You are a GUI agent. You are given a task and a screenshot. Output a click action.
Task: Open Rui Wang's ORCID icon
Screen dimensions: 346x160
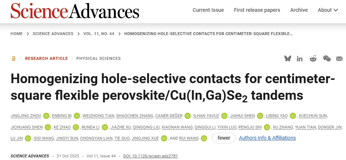click(x=204, y=138)
